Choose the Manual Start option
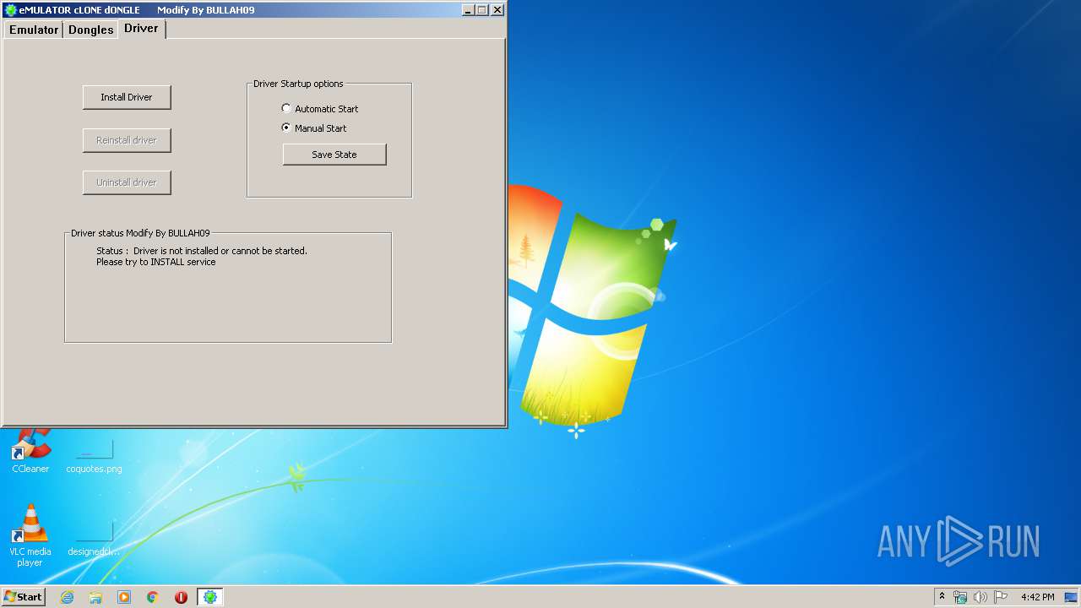The width and height of the screenshot is (1081, 608). (314, 128)
